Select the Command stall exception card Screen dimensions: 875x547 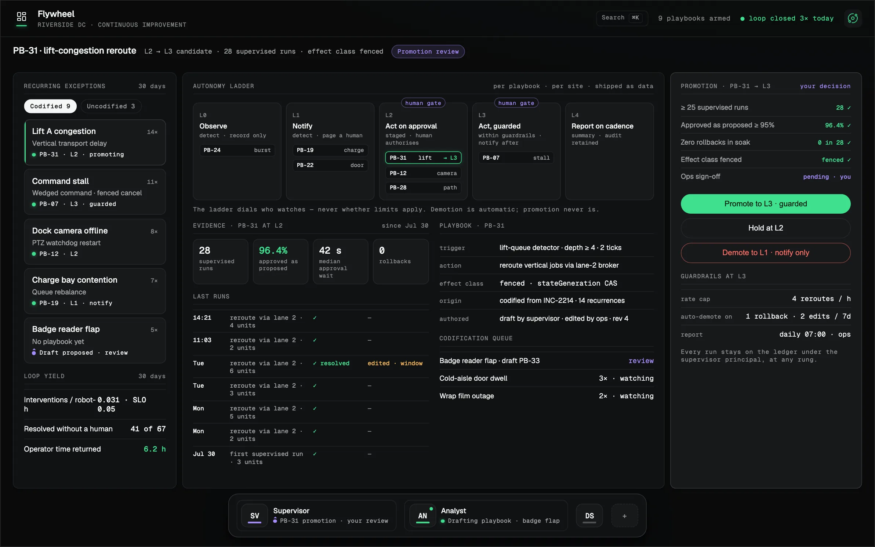95,192
